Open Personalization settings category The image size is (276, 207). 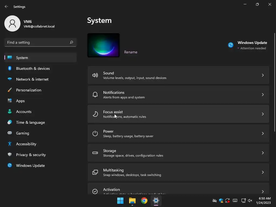(40, 90)
